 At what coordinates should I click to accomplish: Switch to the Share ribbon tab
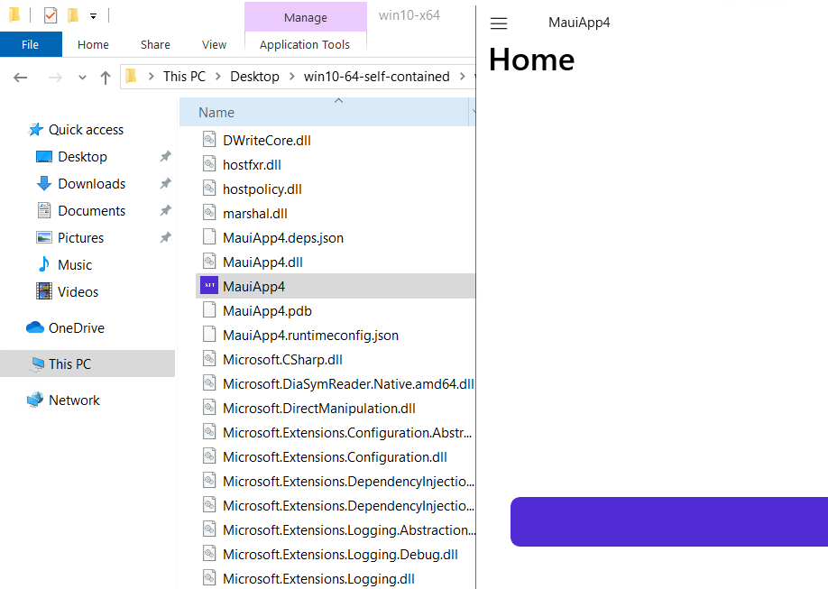155,44
